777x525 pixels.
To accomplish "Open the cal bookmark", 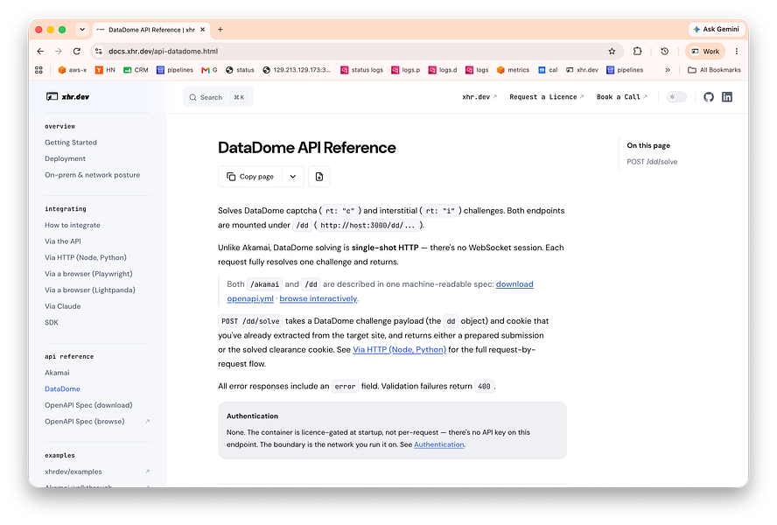I will [548, 70].
